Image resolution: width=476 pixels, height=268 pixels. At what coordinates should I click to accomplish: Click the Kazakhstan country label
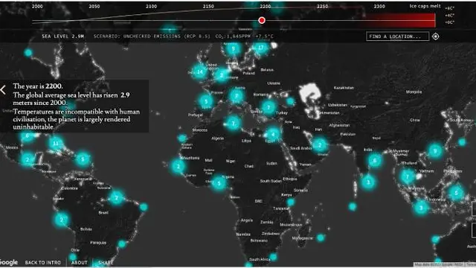tap(344, 88)
